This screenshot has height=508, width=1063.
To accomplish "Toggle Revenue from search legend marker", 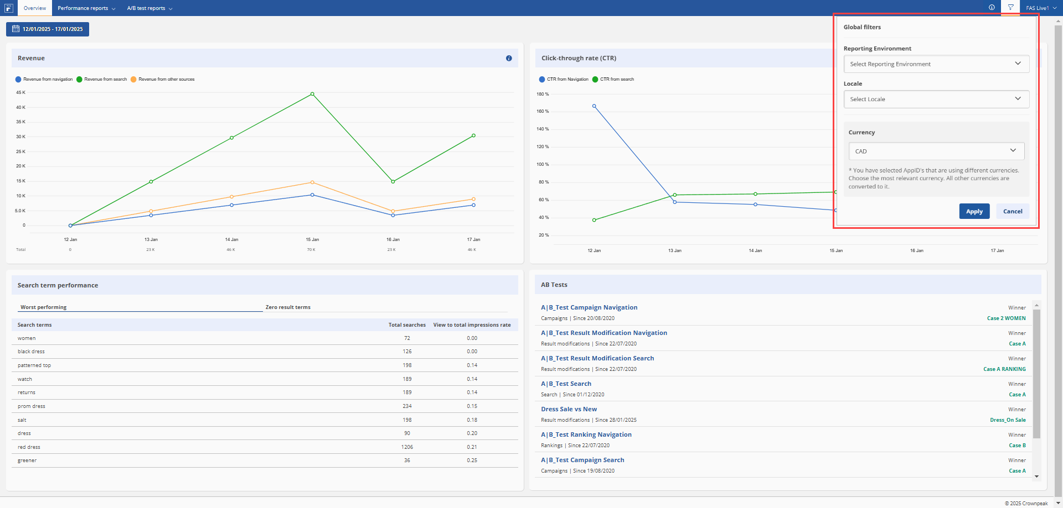I will coord(79,80).
